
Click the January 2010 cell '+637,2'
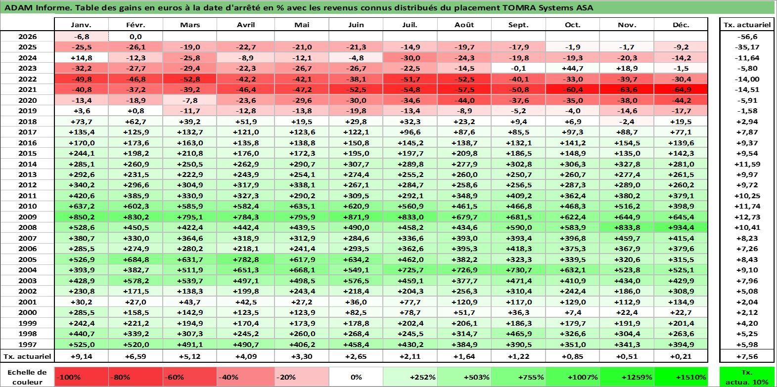(81, 206)
